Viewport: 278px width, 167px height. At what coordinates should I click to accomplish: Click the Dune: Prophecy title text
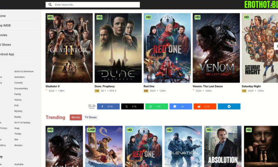click(x=104, y=86)
